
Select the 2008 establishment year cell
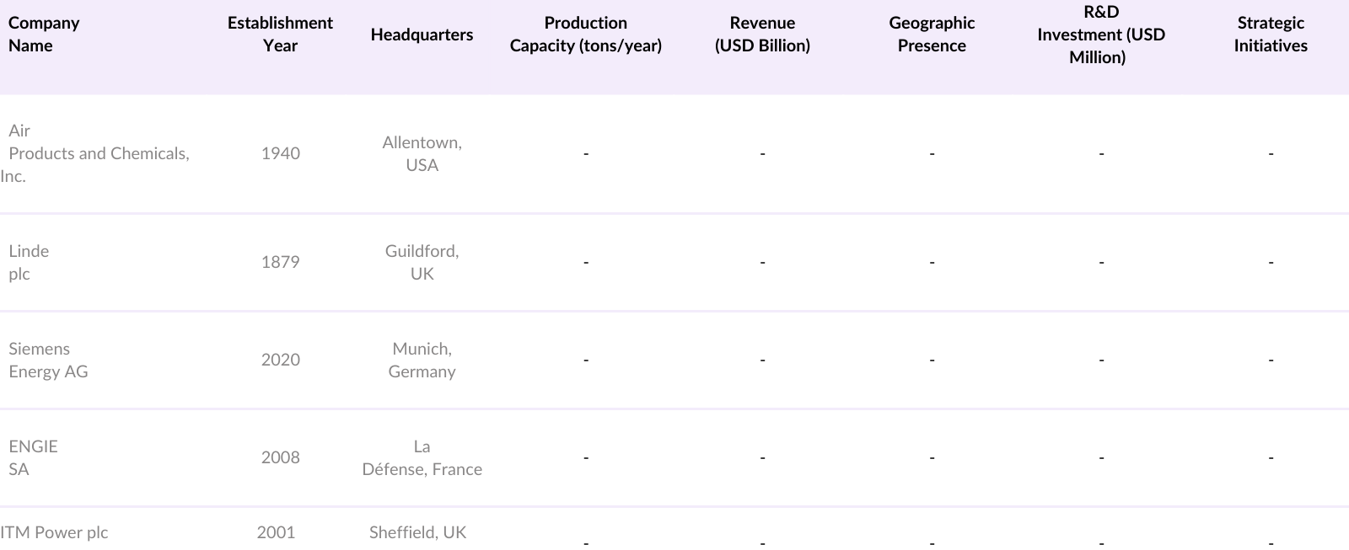[280, 457]
